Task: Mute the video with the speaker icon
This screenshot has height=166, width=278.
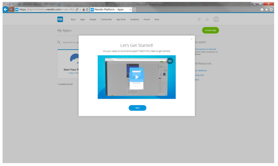Action: 170,61
